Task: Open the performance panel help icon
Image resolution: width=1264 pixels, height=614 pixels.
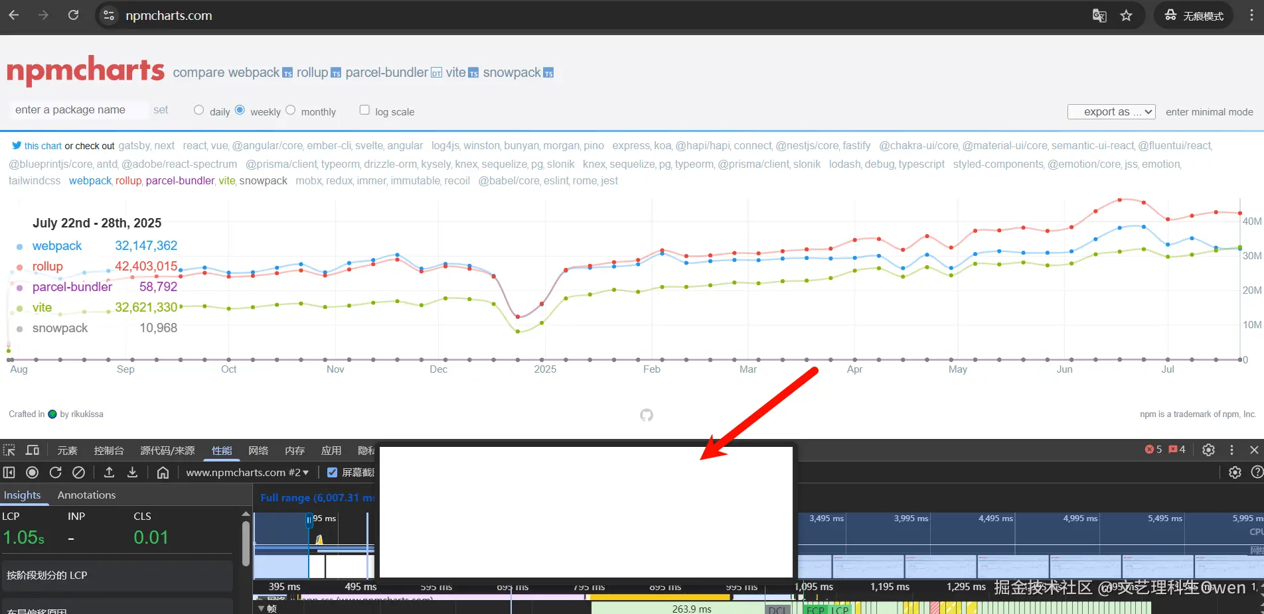Action: point(1257,472)
